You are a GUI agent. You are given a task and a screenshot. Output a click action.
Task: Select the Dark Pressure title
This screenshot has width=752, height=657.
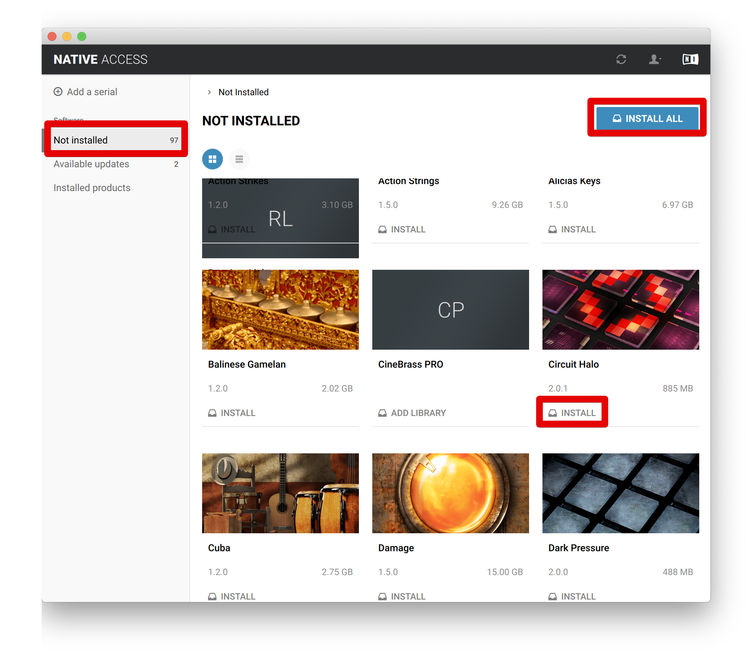pyautogui.click(x=578, y=548)
